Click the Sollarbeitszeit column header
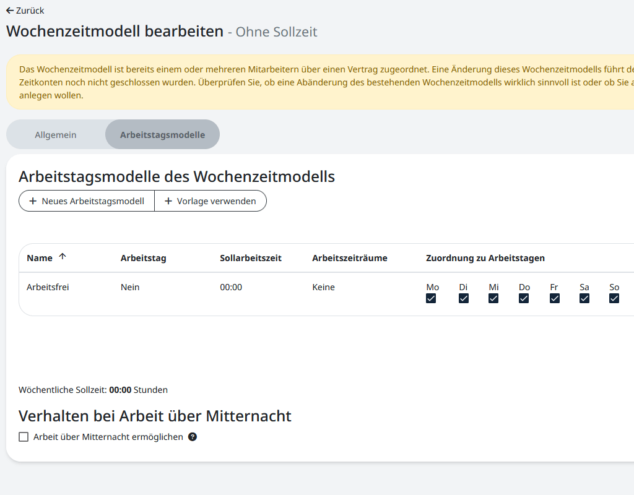634x495 pixels. tap(250, 257)
